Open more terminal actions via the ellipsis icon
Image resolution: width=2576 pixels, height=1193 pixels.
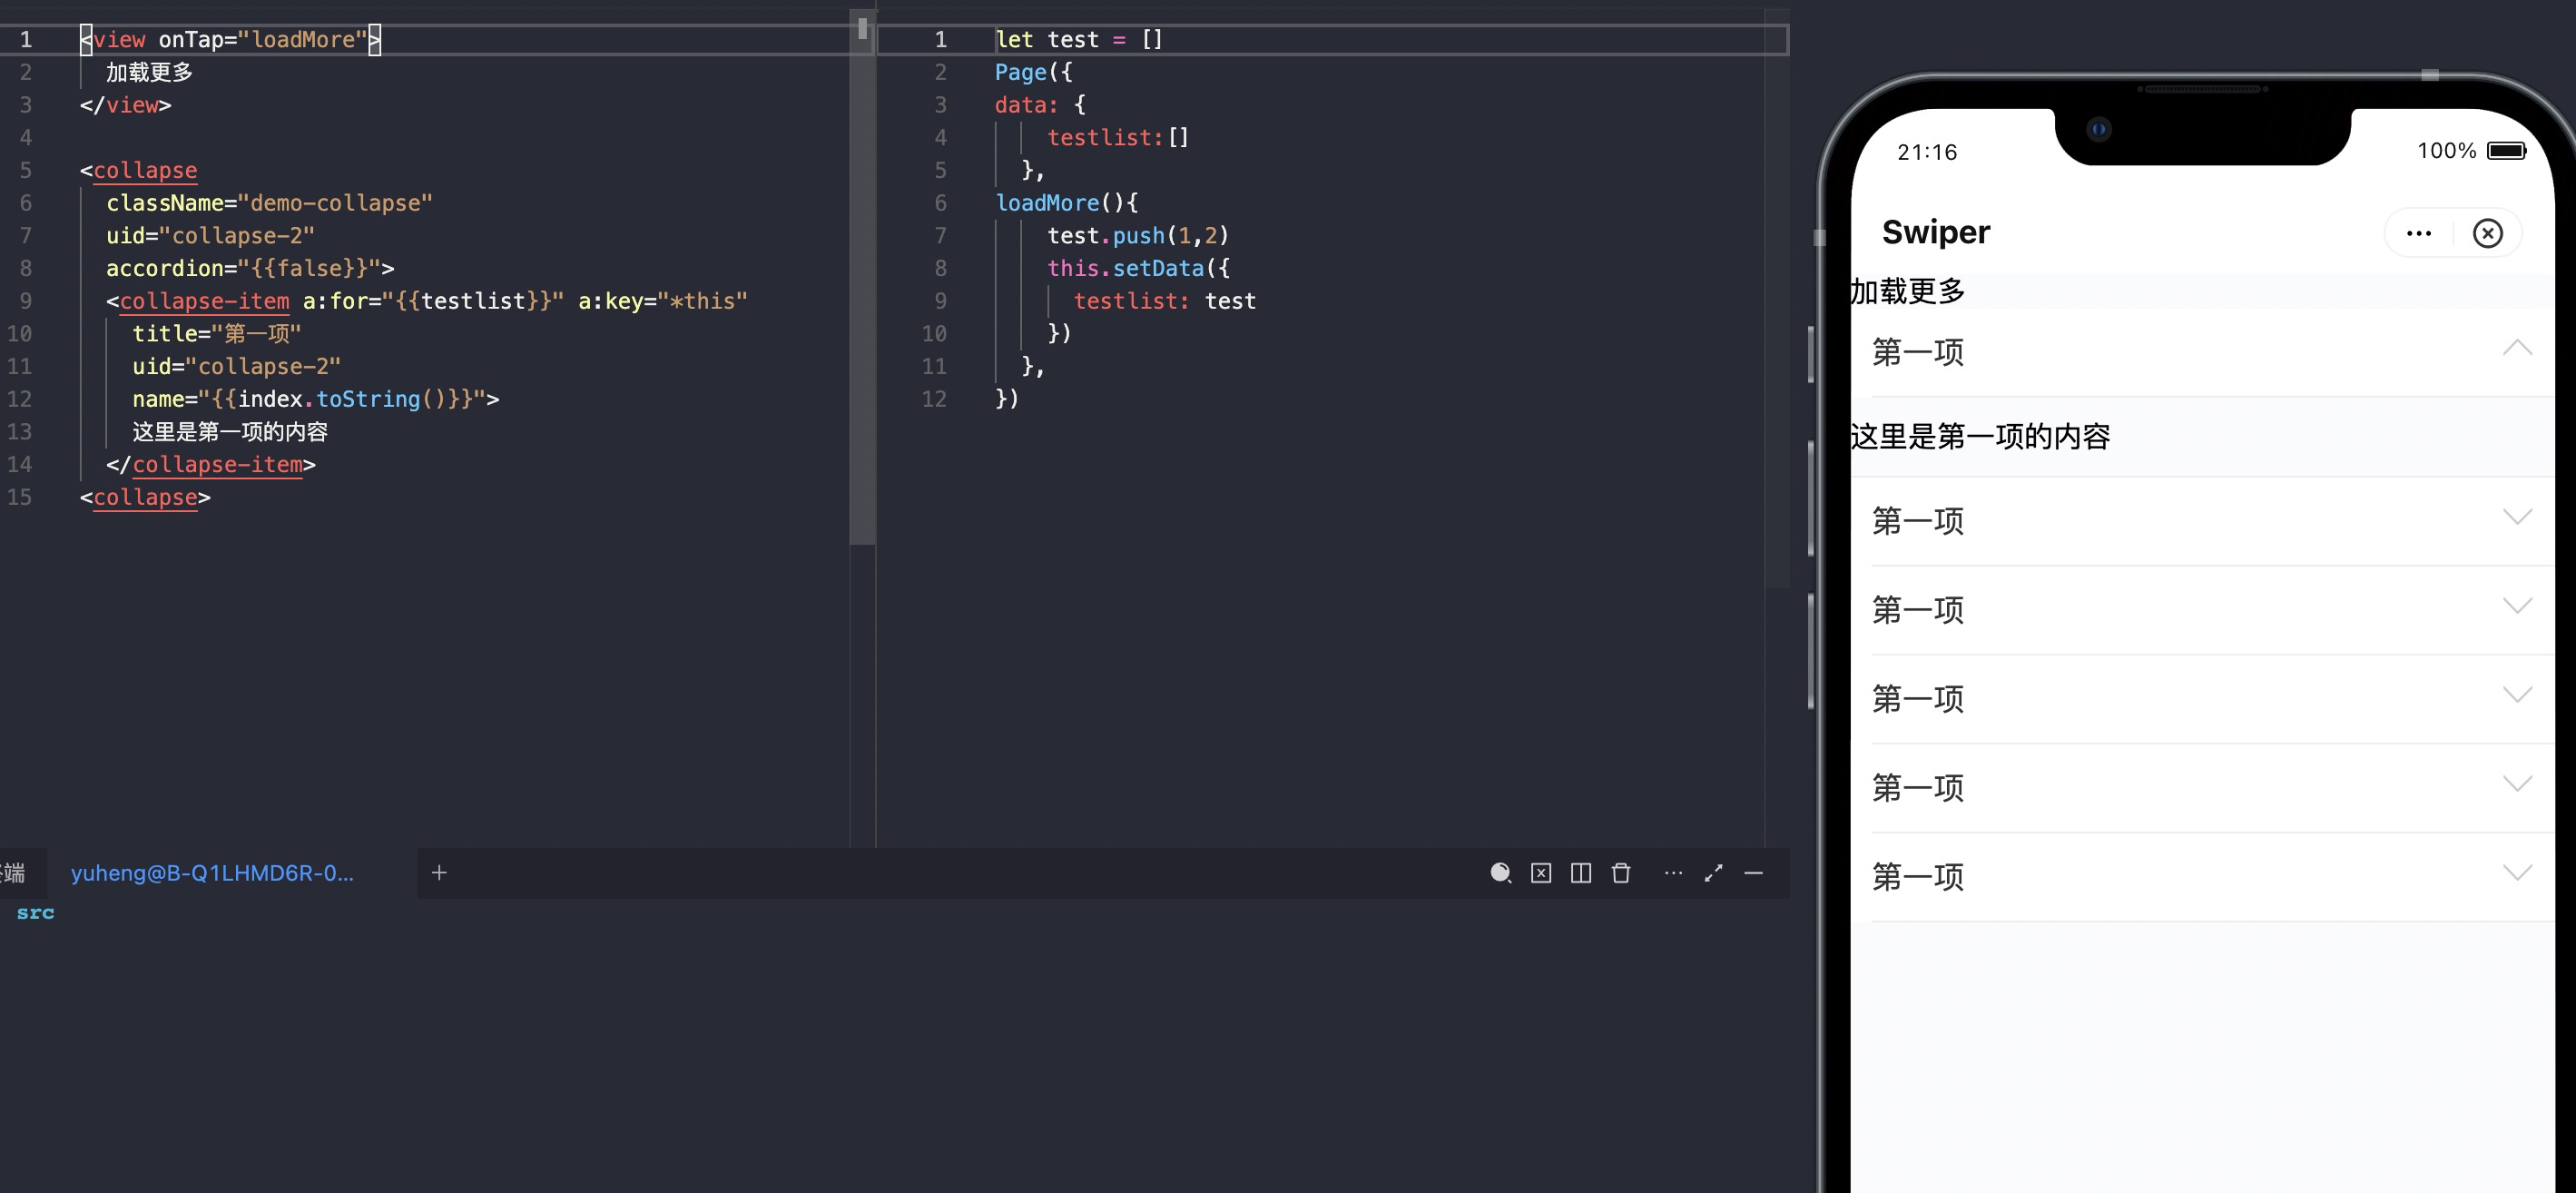[1673, 873]
